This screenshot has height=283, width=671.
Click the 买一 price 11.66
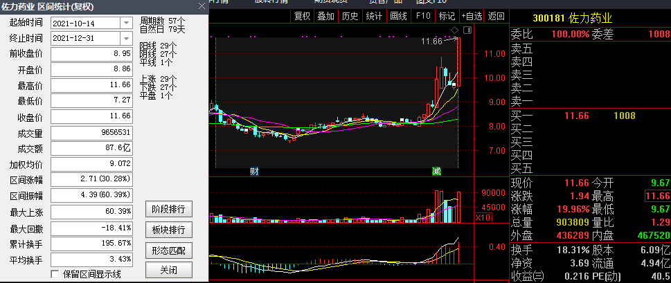pyautogui.click(x=576, y=116)
